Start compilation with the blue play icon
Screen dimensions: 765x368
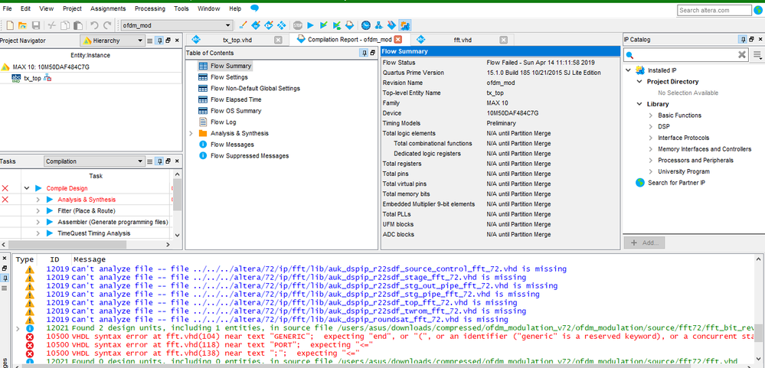click(310, 25)
